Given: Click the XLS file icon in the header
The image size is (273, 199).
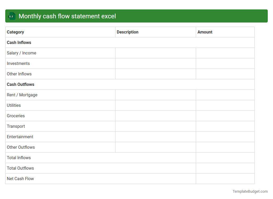Looking at the screenshot, I should (12, 16).
